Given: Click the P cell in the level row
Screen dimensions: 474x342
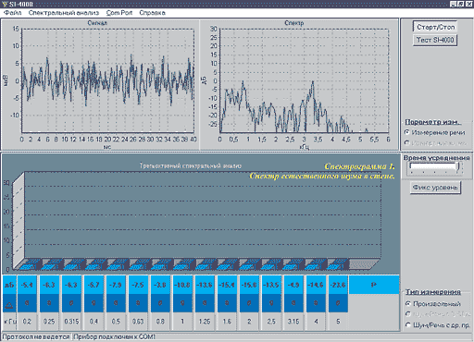Looking at the screenshot, I should [x=374, y=285].
